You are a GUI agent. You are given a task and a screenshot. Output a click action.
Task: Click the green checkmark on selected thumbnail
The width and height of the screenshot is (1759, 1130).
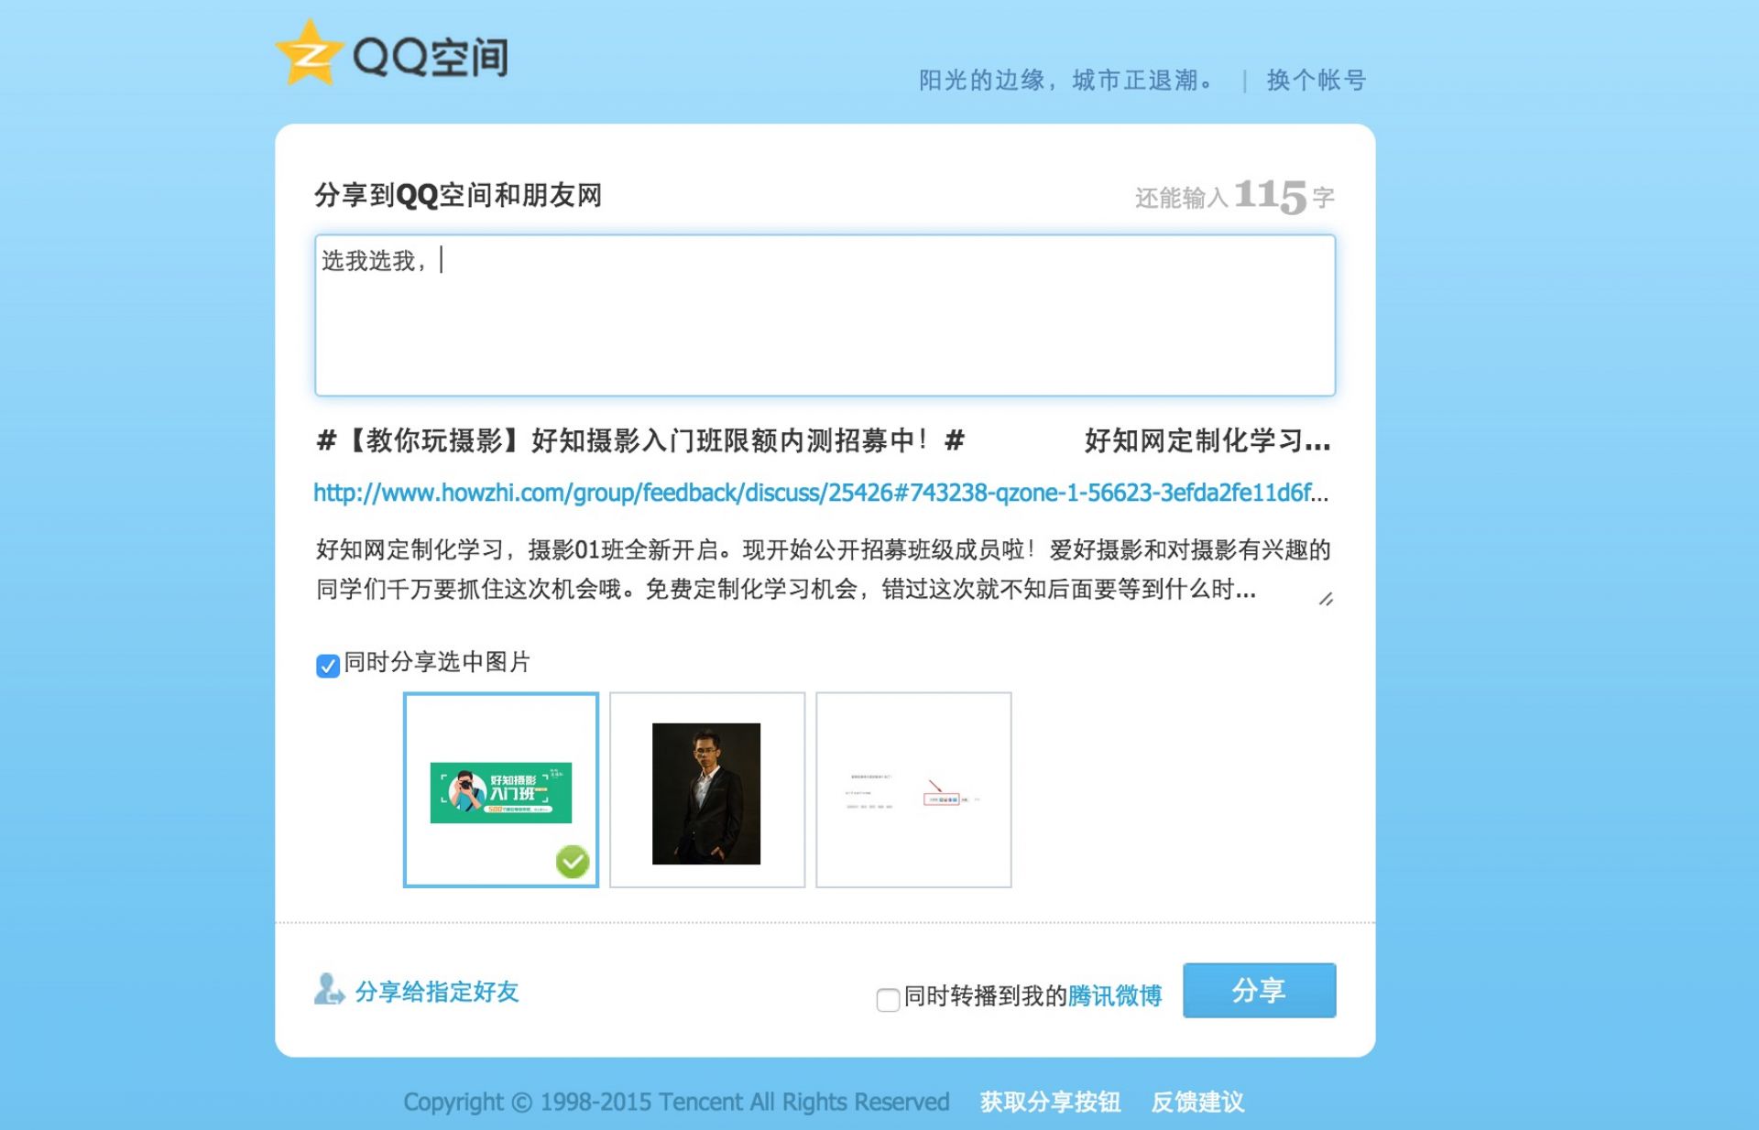click(573, 862)
